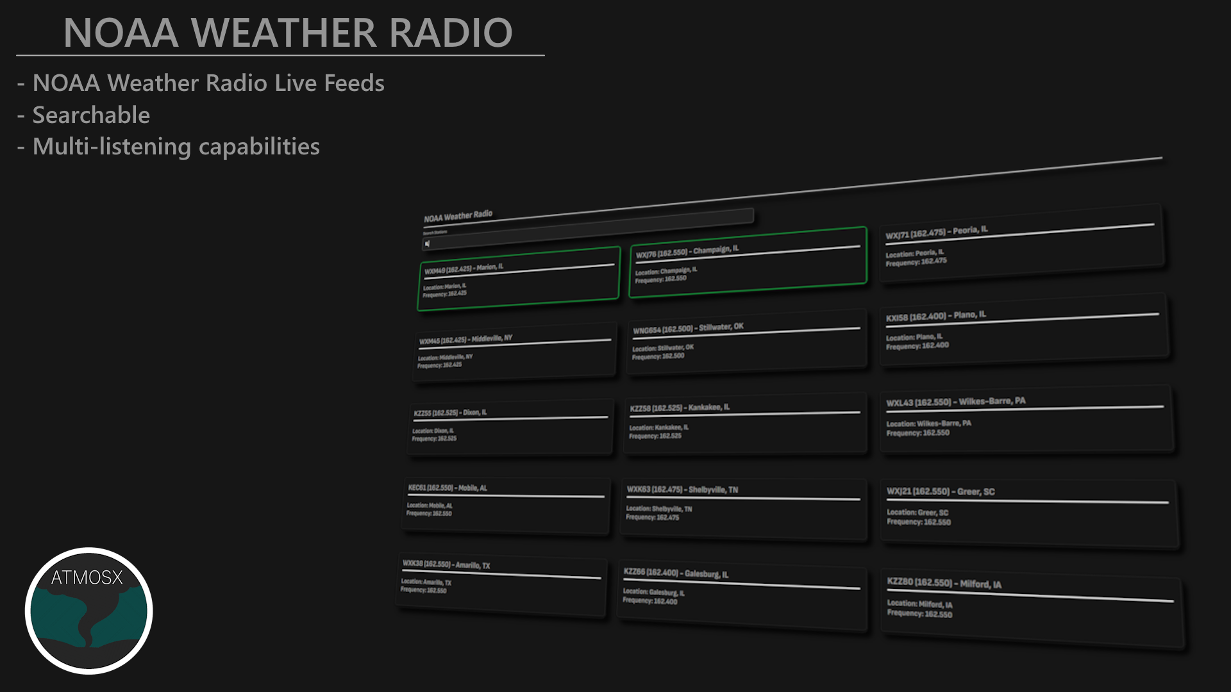Click the 'NOAA Weather Radio Live Feeds' bullet
1231x692 pixels.
pos(208,83)
